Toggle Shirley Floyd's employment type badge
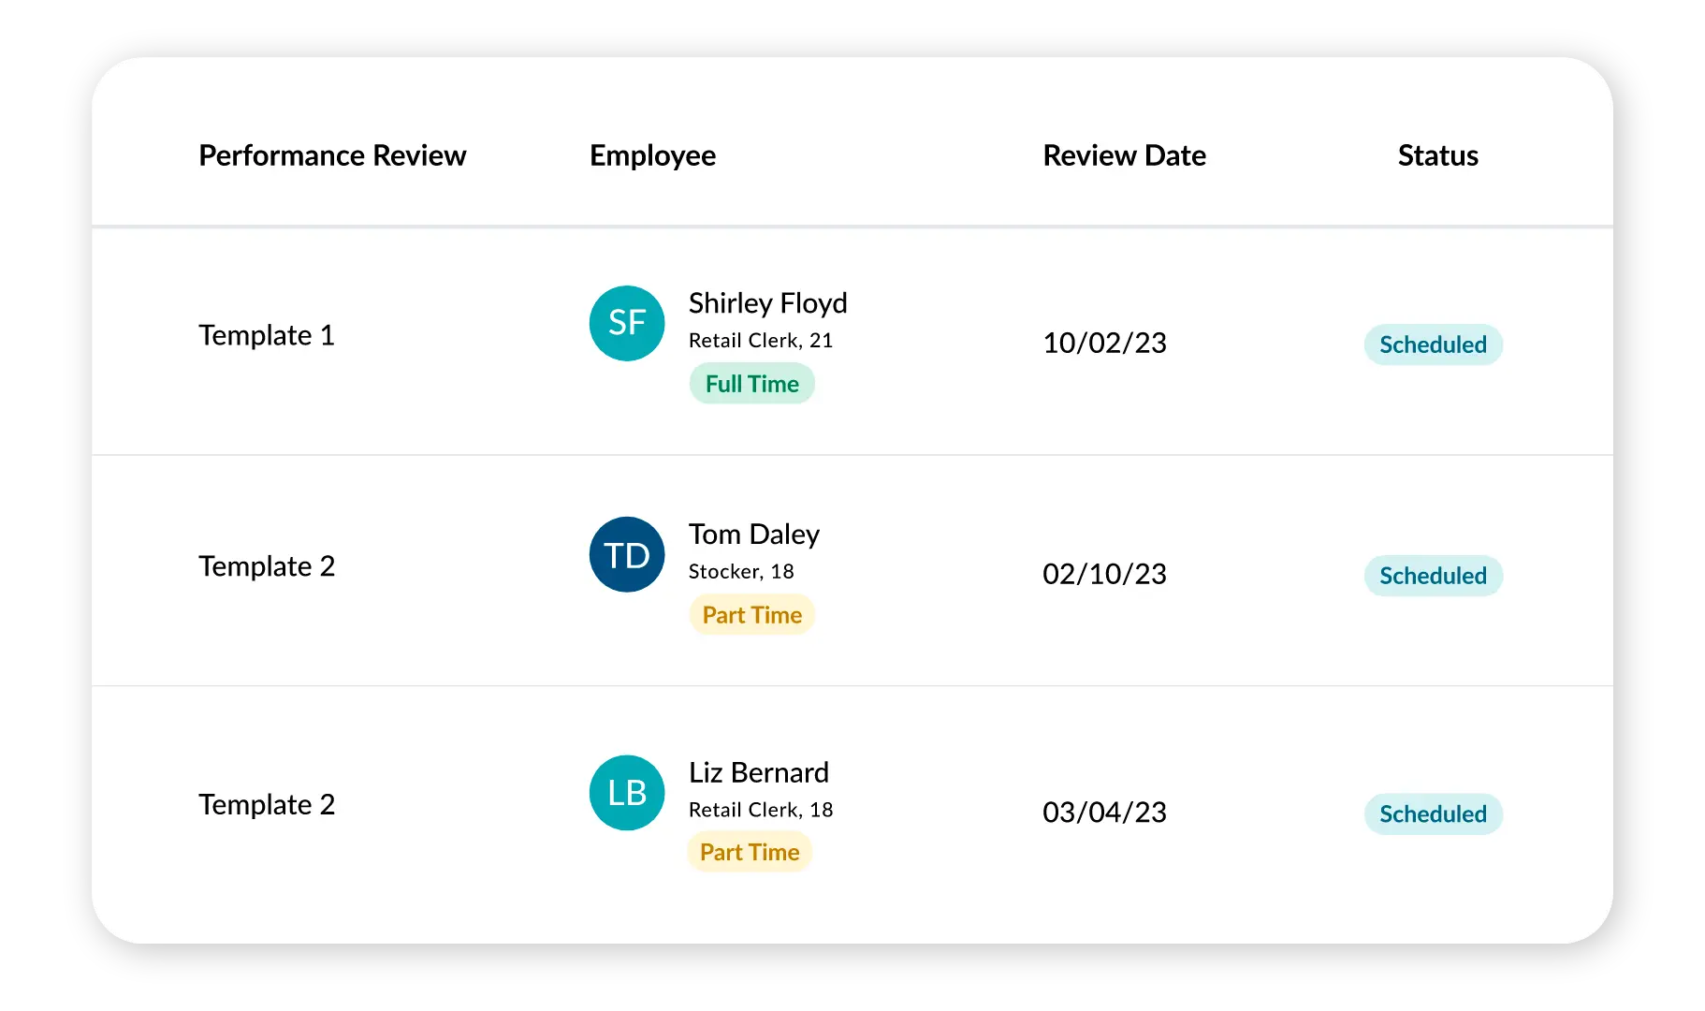The image size is (1705, 1011). click(751, 382)
